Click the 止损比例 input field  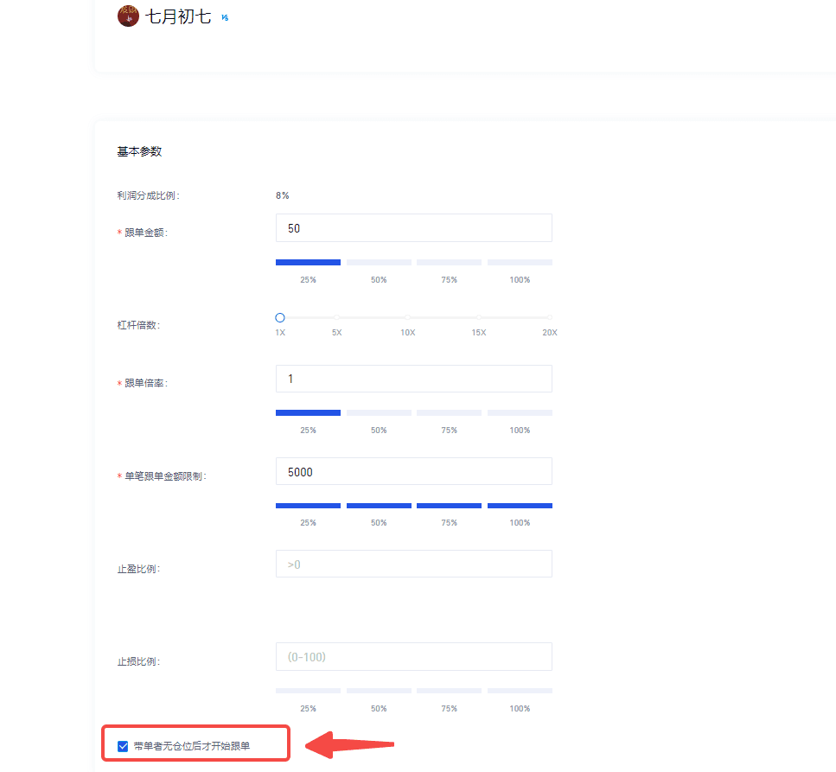point(413,657)
